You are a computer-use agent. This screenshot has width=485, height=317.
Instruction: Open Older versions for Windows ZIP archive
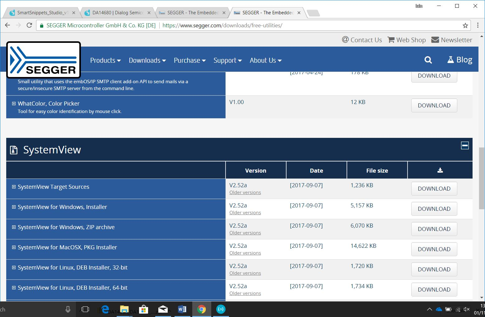coord(245,233)
